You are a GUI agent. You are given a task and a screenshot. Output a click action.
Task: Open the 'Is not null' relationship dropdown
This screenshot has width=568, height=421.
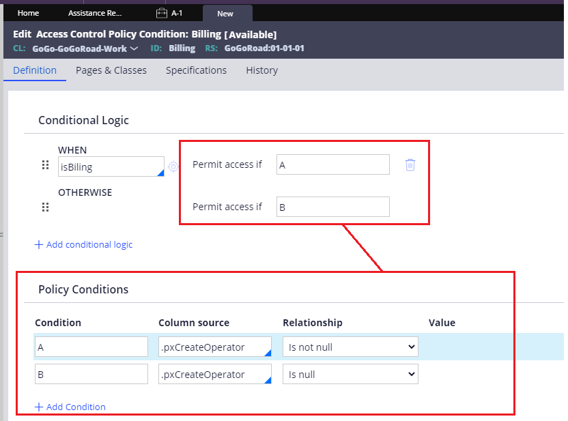[350, 347]
